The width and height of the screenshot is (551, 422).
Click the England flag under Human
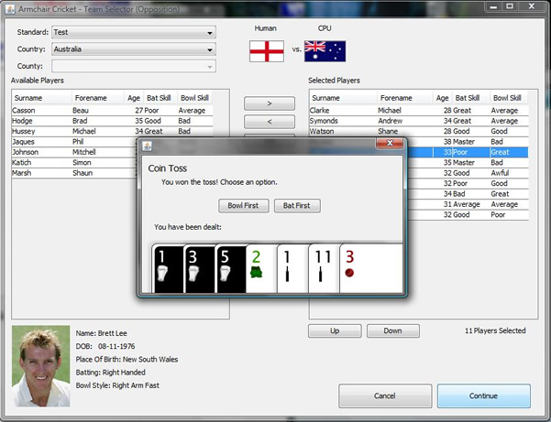(x=267, y=51)
